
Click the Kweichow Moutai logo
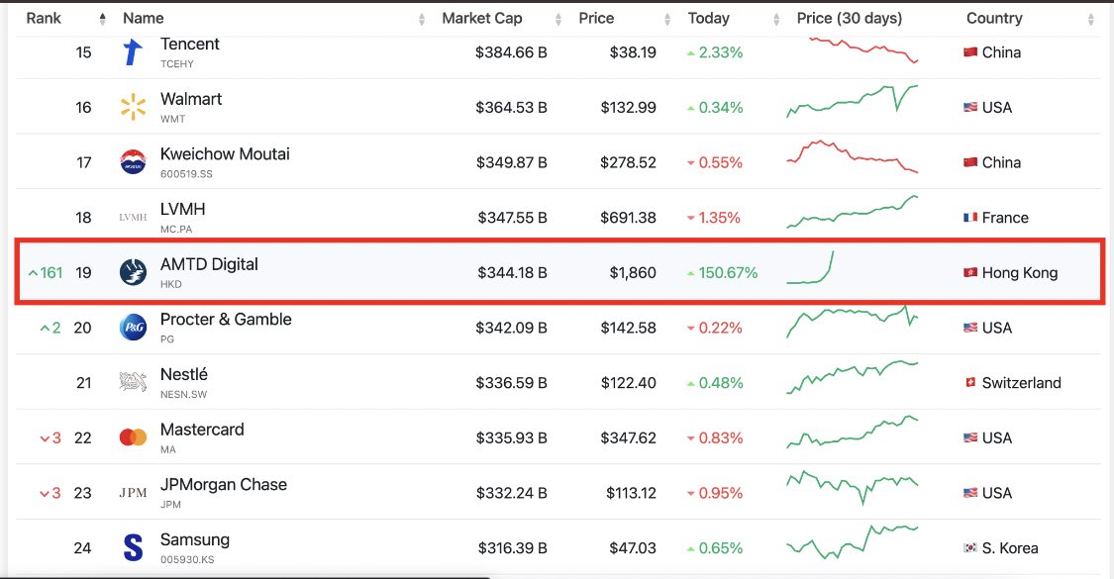(133, 162)
